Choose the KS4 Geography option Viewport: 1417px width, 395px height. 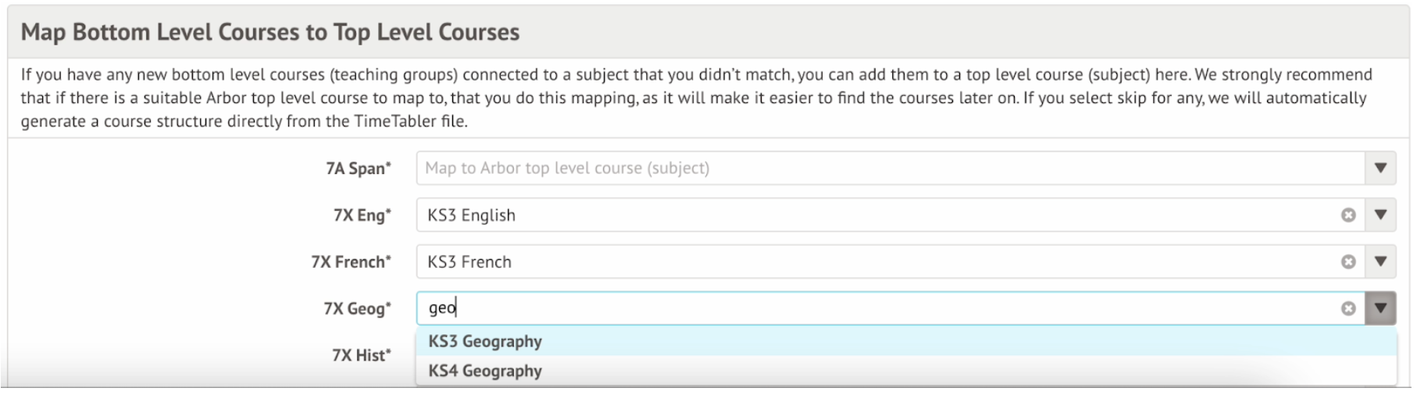485,372
